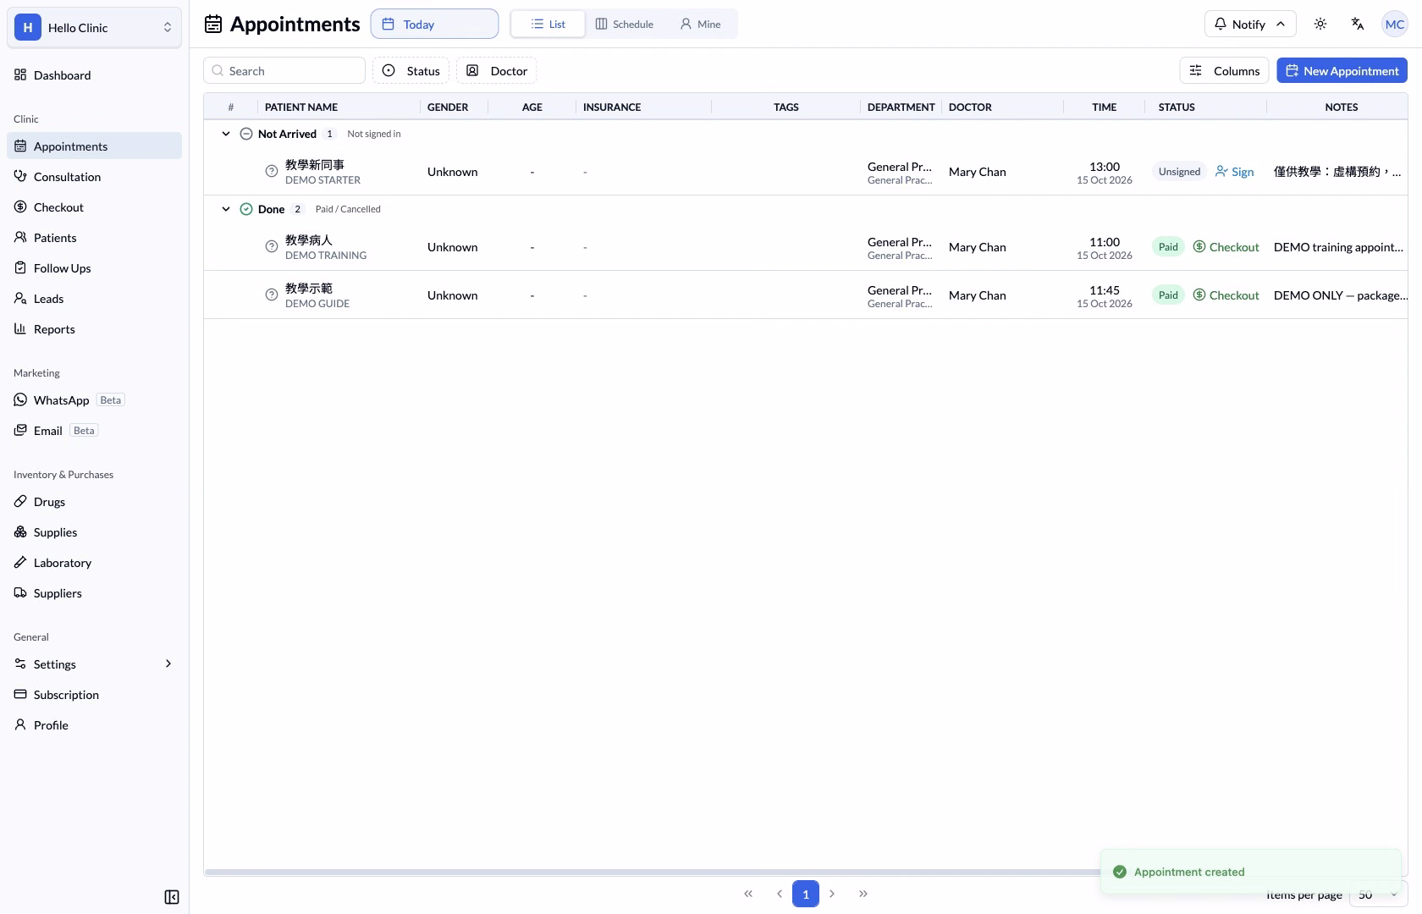Click the Unsigned status badge

point(1179,171)
